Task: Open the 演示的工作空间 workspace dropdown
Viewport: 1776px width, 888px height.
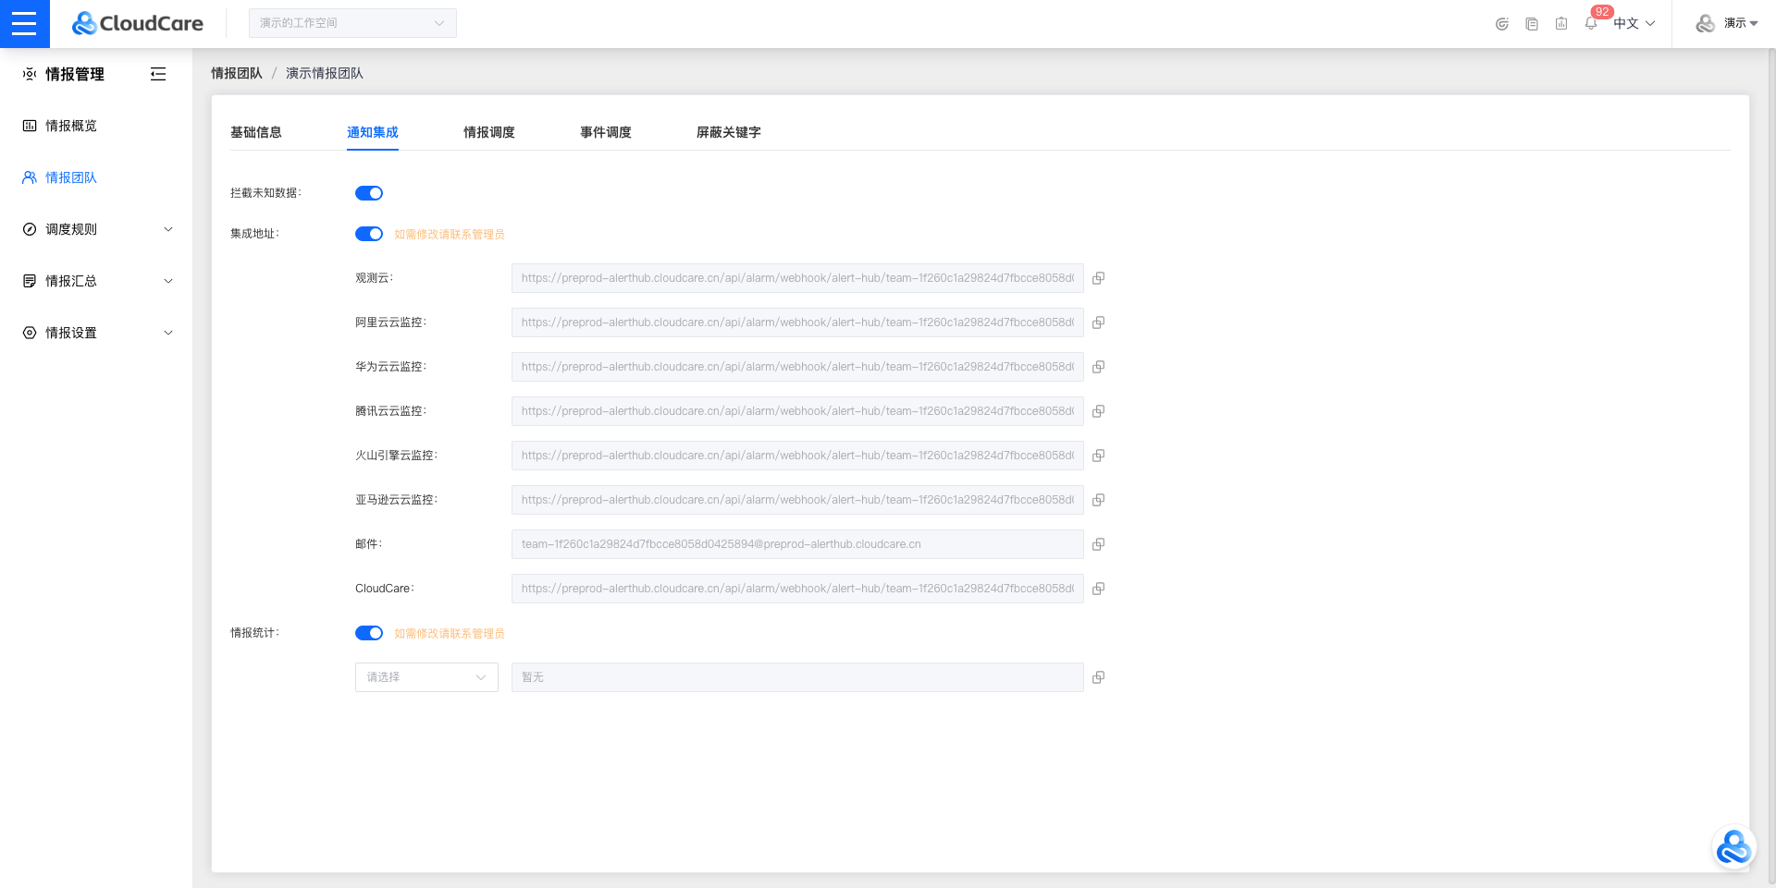Action: tap(352, 23)
